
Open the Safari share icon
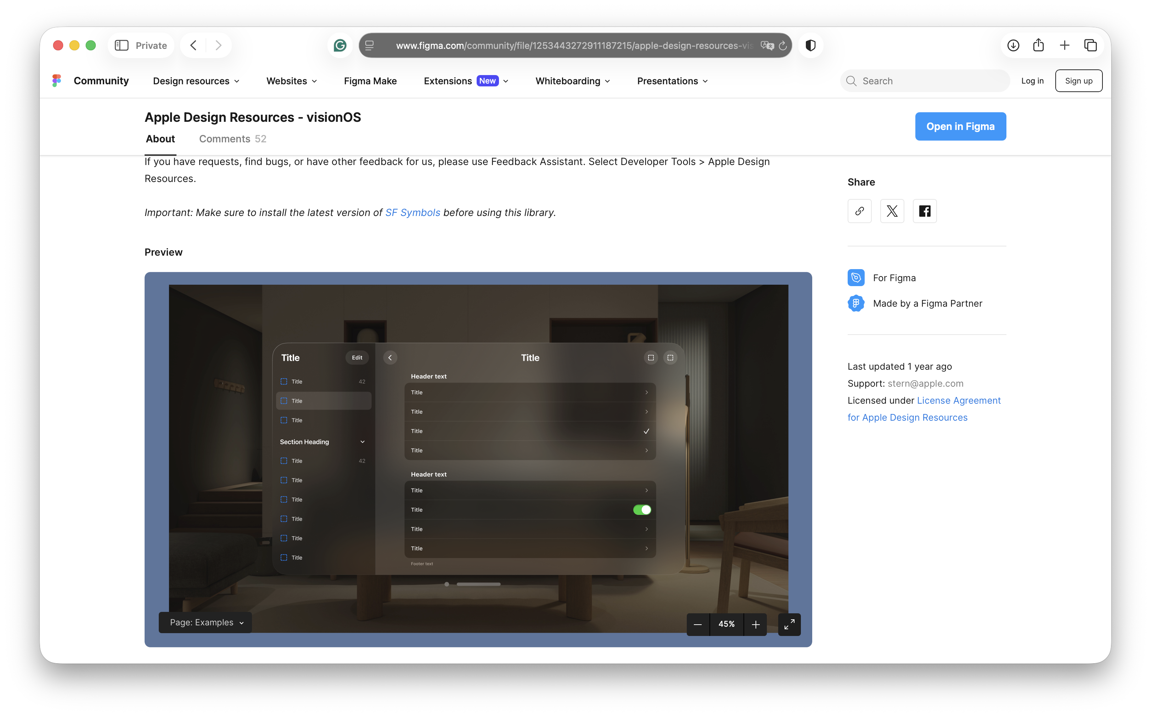pos(1039,45)
